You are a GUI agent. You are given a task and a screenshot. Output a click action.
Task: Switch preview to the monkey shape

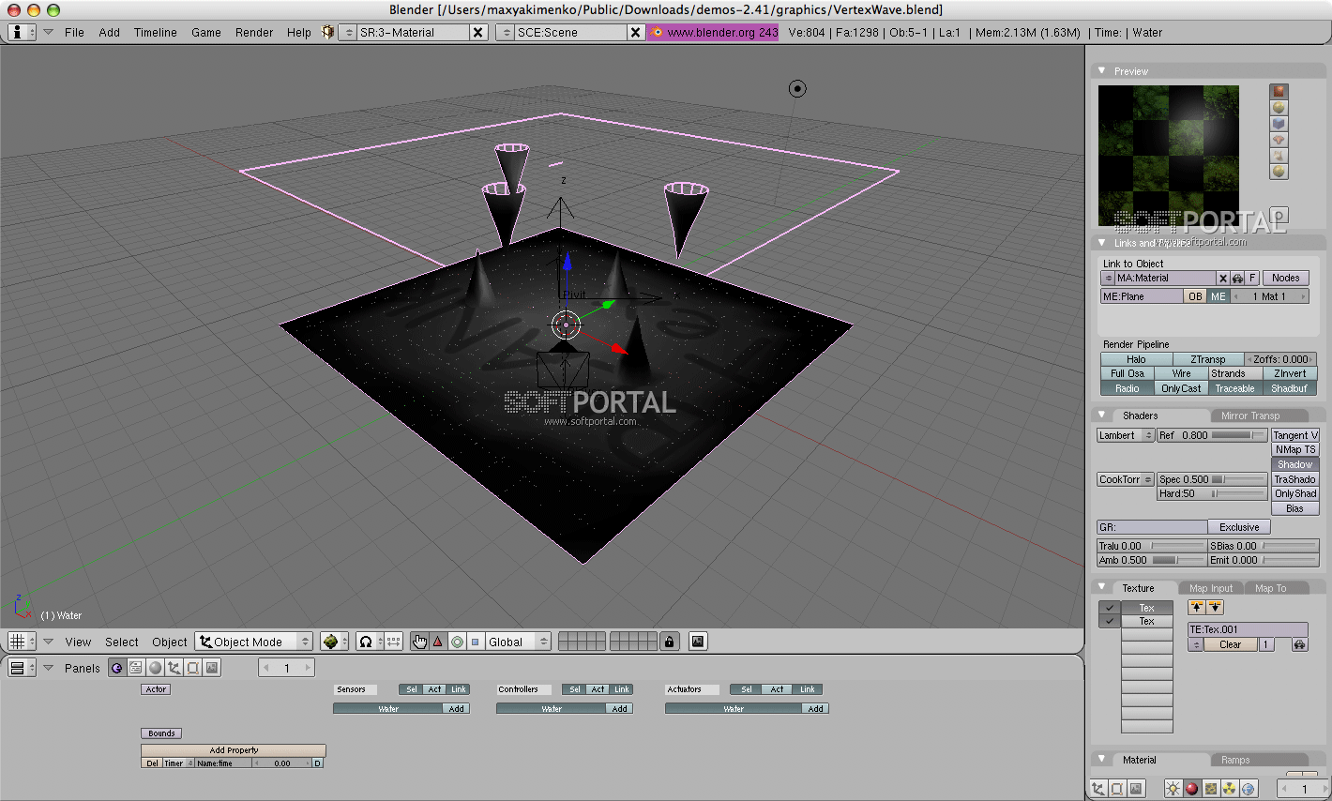tap(1279, 140)
